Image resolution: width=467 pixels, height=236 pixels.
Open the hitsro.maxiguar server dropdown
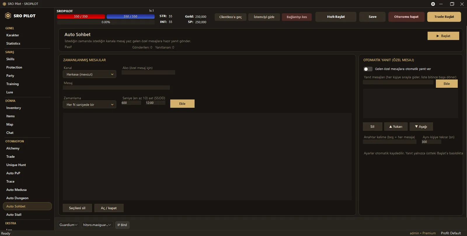(97, 225)
